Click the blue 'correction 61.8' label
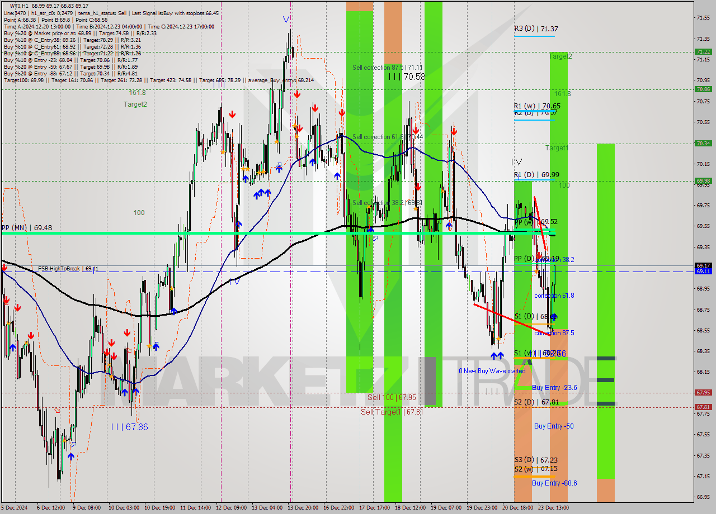 pyautogui.click(x=554, y=296)
